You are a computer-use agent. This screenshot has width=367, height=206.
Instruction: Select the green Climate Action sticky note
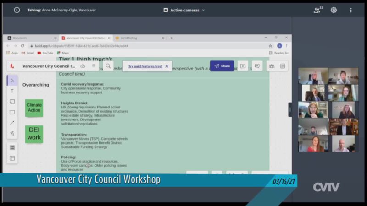(x=34, y=108)
